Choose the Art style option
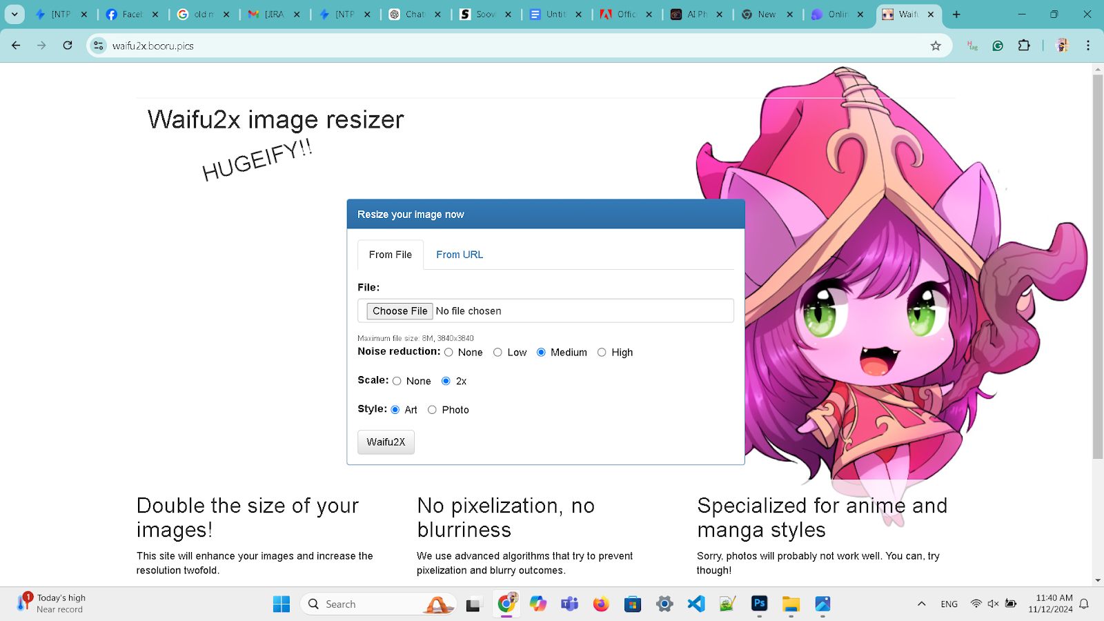This screenshot has width=1104, height=621. point(395,410)
